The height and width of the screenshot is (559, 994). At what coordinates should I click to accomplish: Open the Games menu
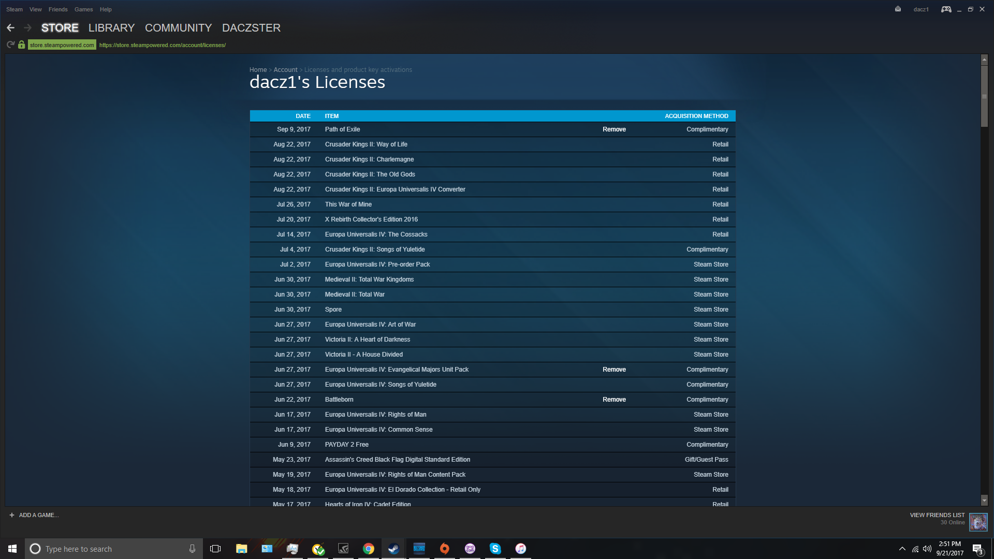point(83,9)
